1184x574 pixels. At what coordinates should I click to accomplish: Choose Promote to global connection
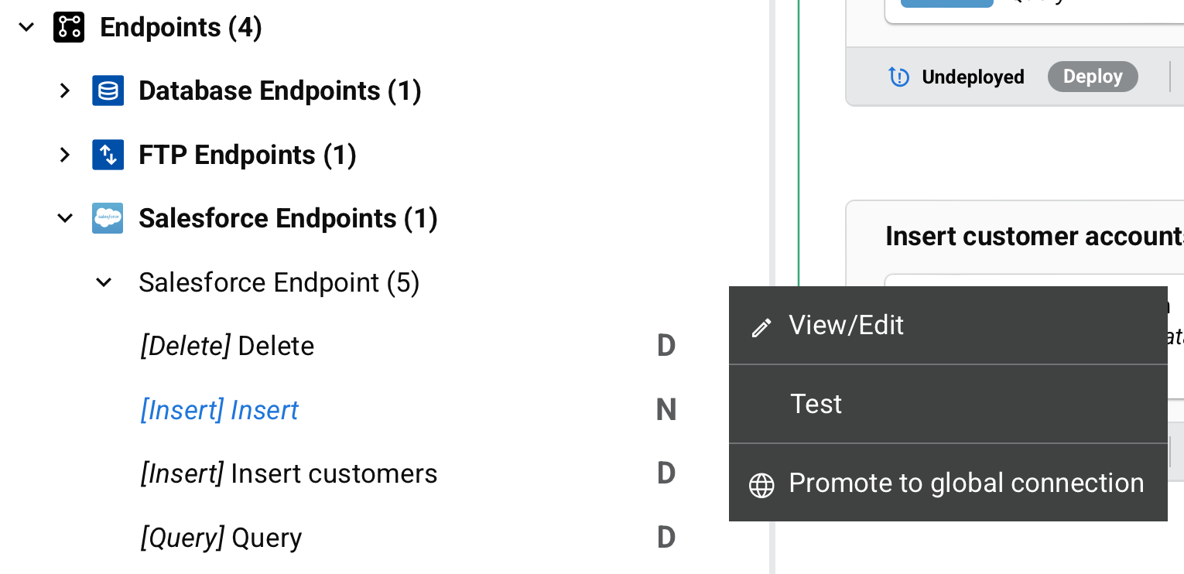[966, 482]
